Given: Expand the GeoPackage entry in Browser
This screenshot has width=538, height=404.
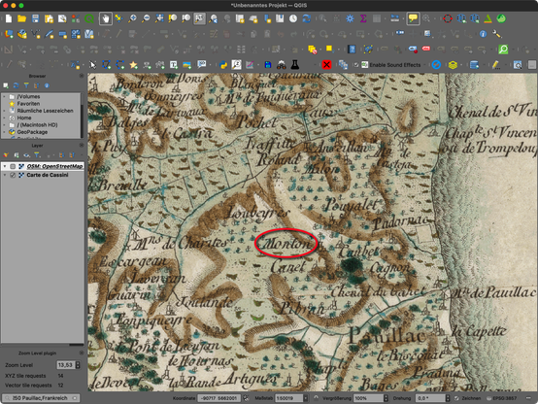Looking at the screenshot, I should (4, 132).
